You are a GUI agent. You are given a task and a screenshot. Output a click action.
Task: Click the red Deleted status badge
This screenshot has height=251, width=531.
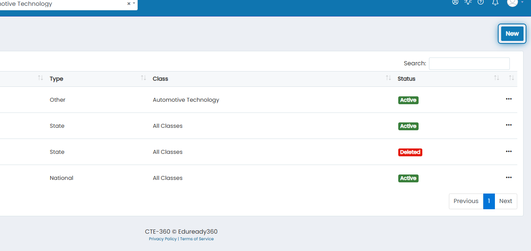410,152
